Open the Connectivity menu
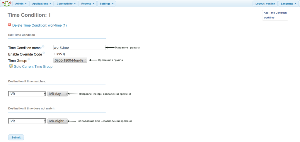 pyautogui.click(x=66, y=4)
